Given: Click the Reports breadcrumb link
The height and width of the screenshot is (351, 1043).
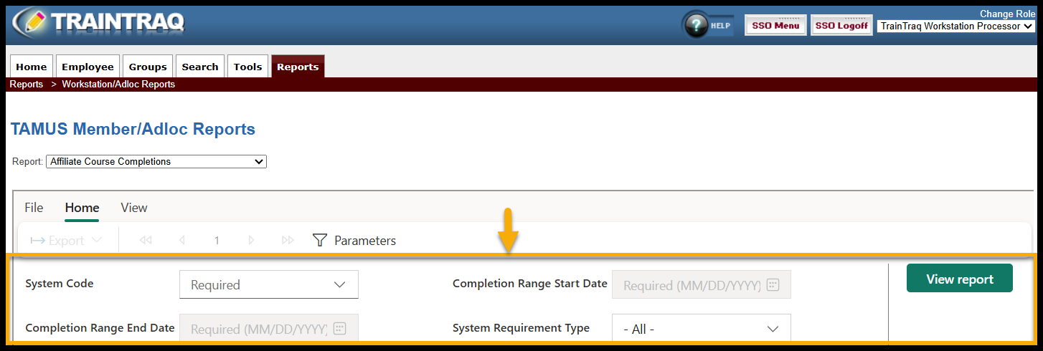Looking at the screenshot, I should click(27, 85).
